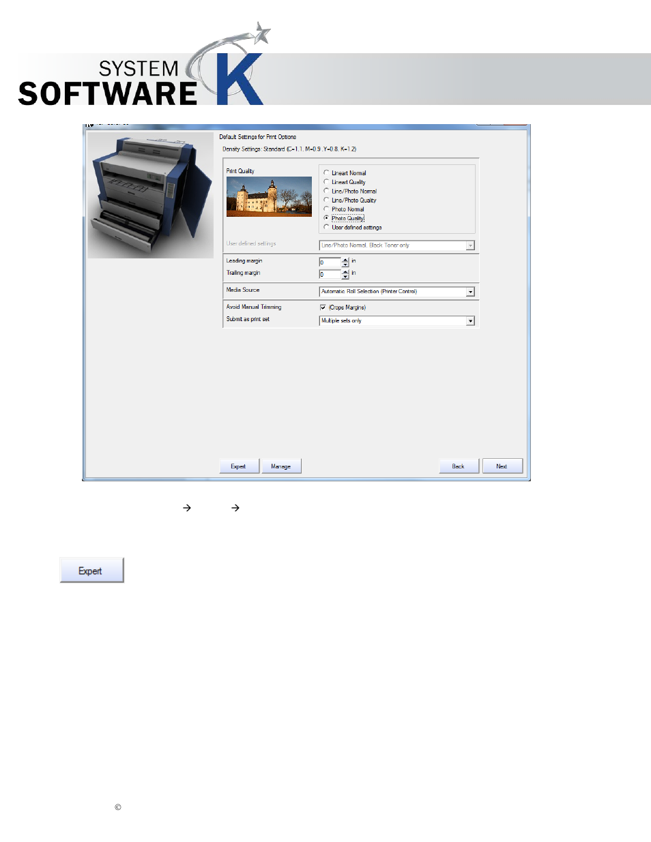The image size is (651, 842).
Task: Click the 'Submit as print set' label
Action: coord(248,319)
